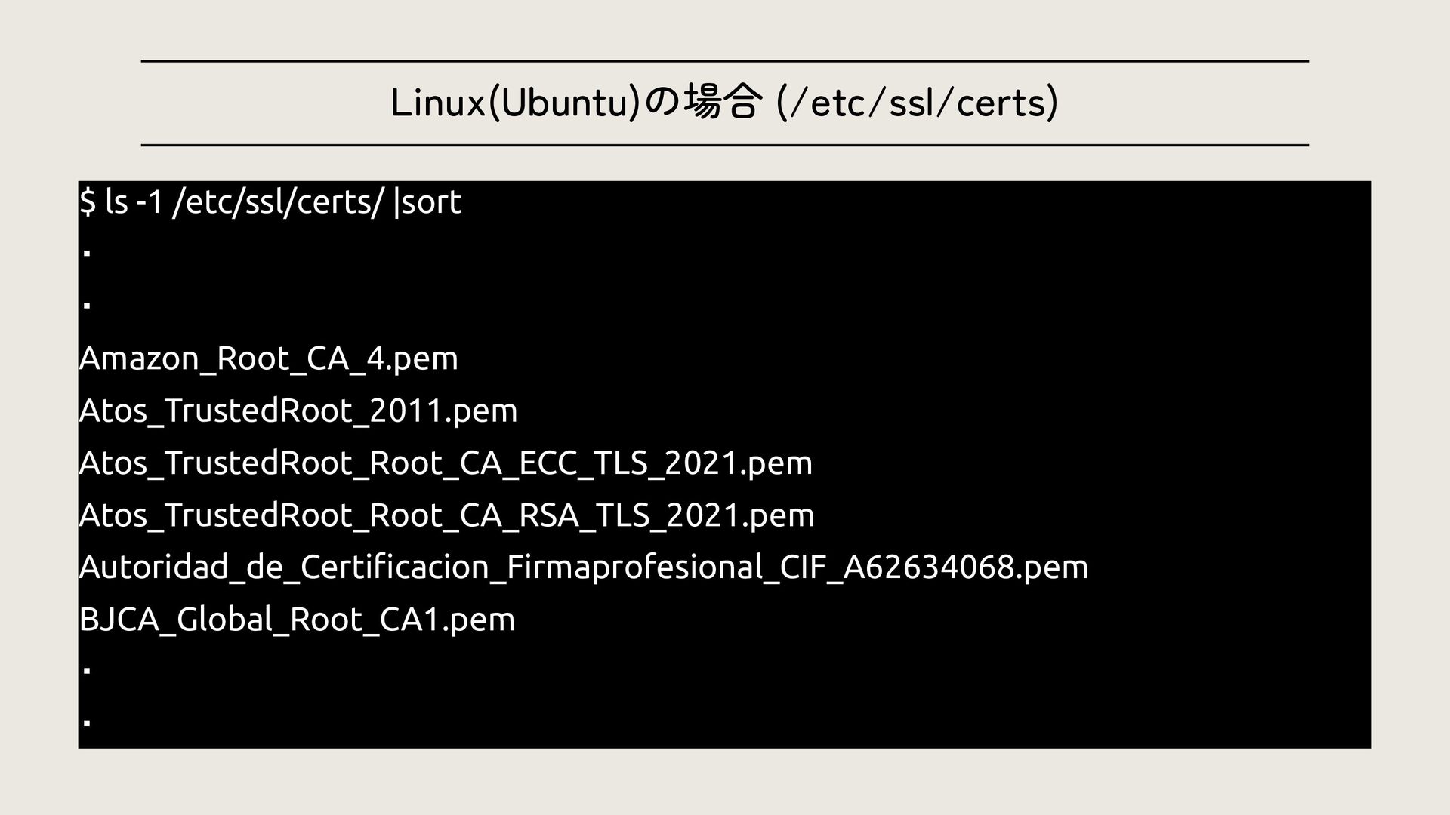Select Atos_TrustedRoot_2011.pem entry

(298, 411)
